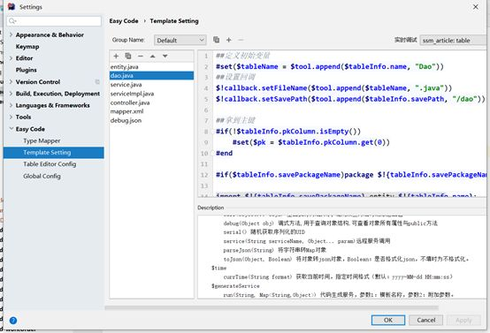Screen dimensions: 490x333
Task: Open the Template Setting page
Action: 54,153
